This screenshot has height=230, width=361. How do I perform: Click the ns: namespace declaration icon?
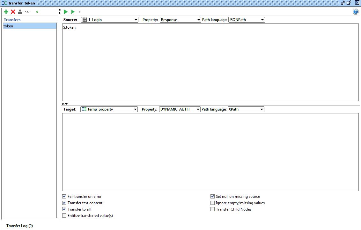[x=79, y=11]
